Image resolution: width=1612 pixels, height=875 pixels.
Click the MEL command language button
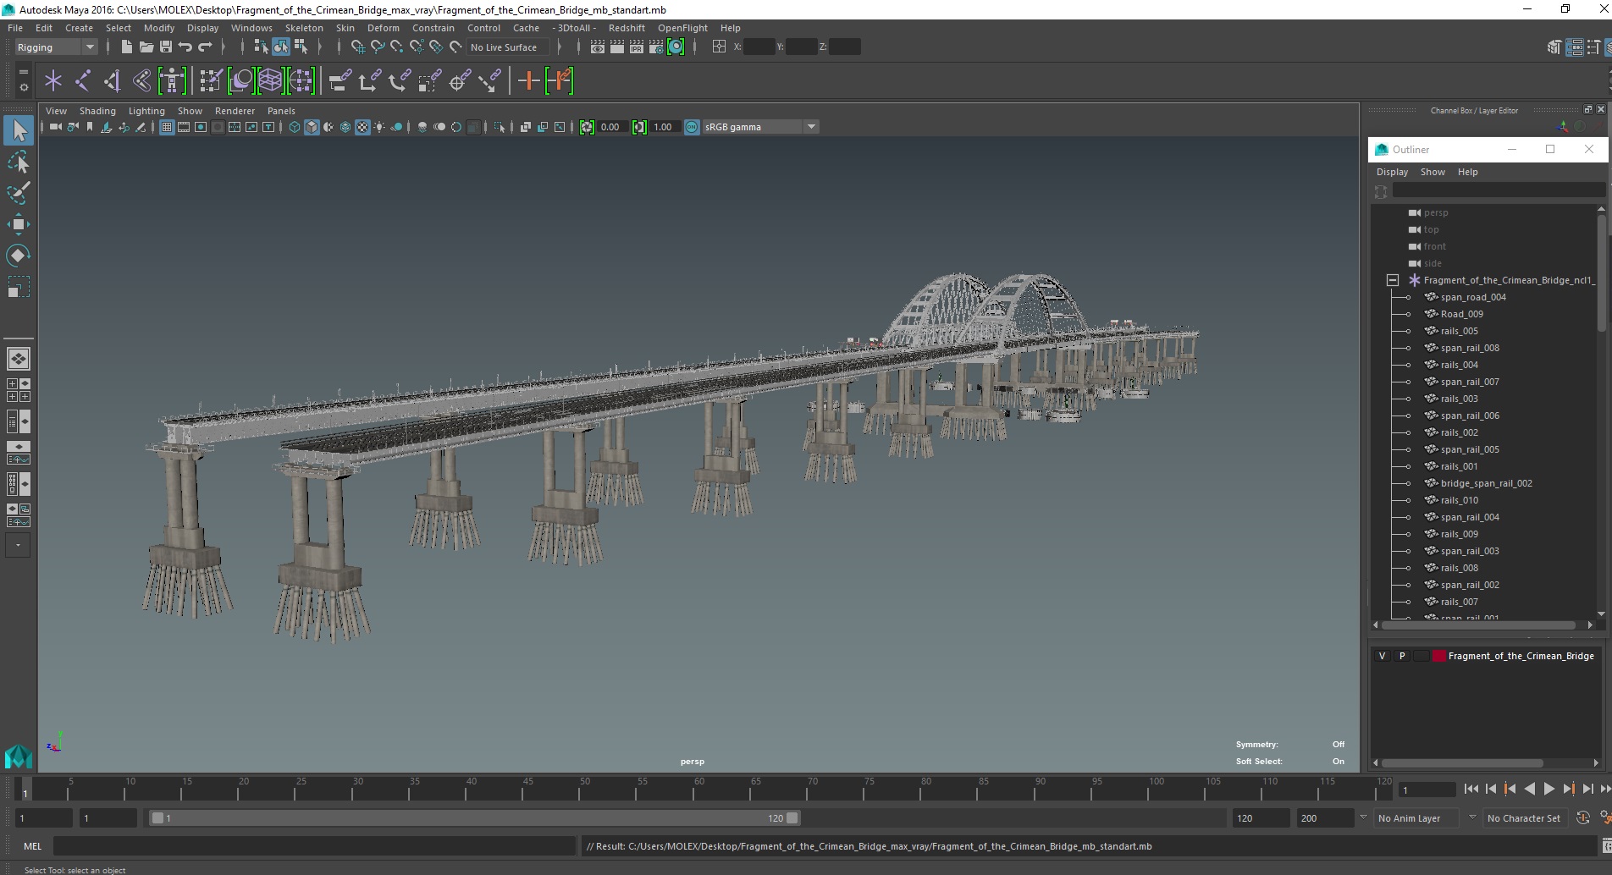(32, 846)
